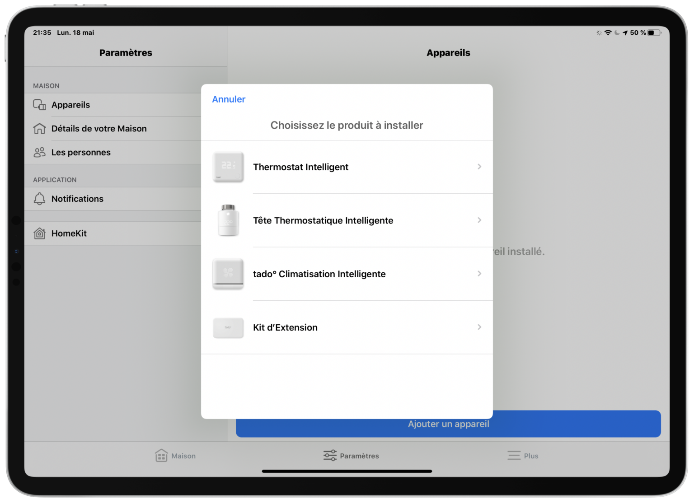694x503 pixels.
Task: Click the APPLICATION section header
Action: [55, 180]
